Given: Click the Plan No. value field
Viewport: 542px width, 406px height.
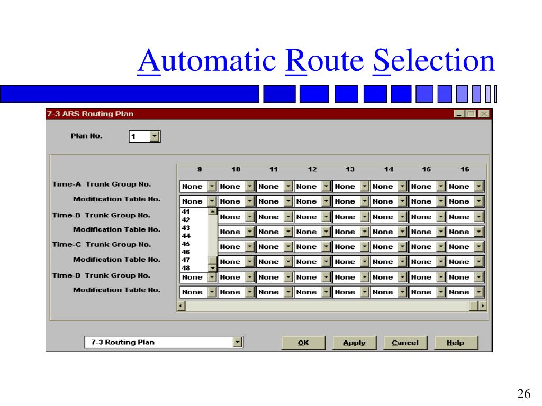Looking at the screenshot, I should 140,136.
